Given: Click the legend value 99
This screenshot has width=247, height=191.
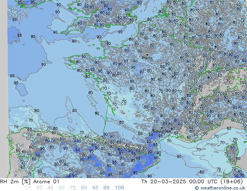Looking at the screenshot, I should (106, 188).
